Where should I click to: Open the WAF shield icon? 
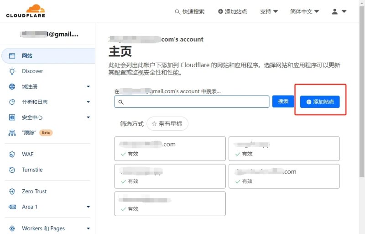[12, 154]
